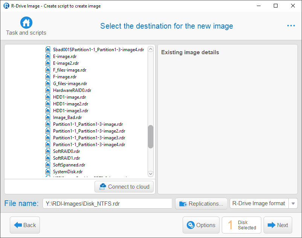The height and width of the screenshot is (238, 302).
Task: Select file icon of G_files-image.rdr
Action: (48, 83)
